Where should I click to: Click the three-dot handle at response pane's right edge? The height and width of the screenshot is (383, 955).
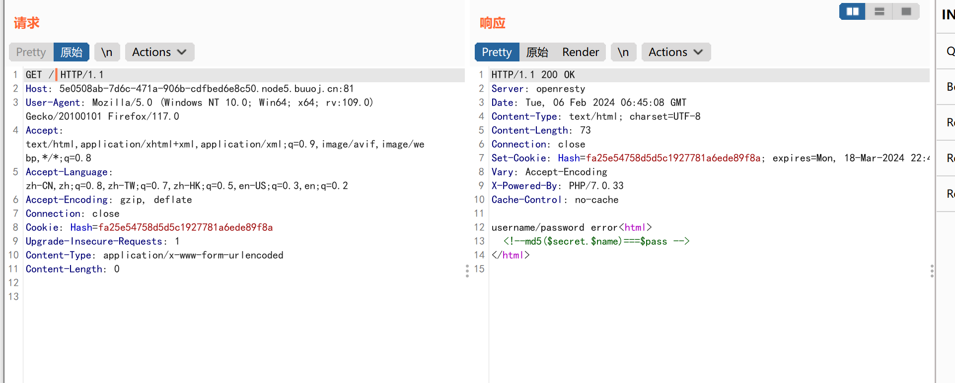[932, 271]
